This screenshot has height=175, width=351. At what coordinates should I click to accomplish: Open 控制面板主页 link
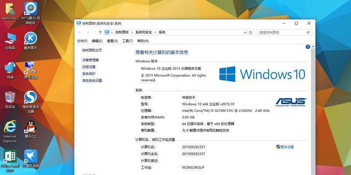pos(92,50)
